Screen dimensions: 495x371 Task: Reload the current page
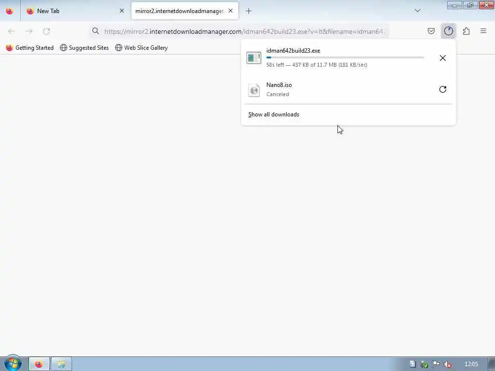tap(46, 31)
